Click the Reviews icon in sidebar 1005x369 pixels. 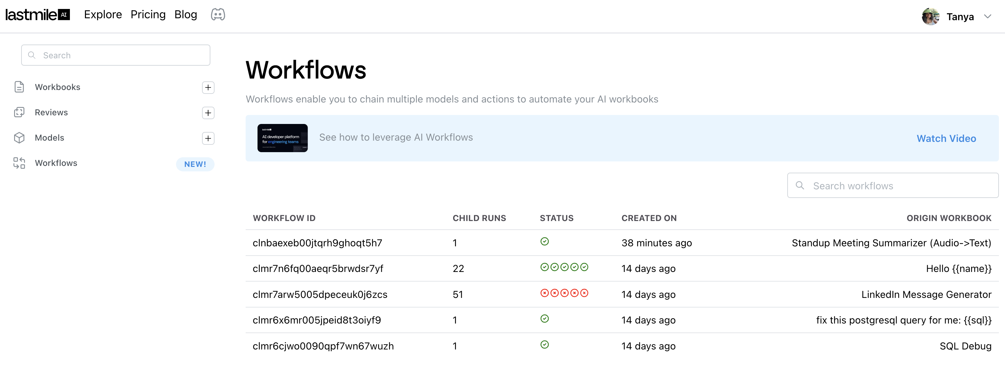click(x=19, y=112)
